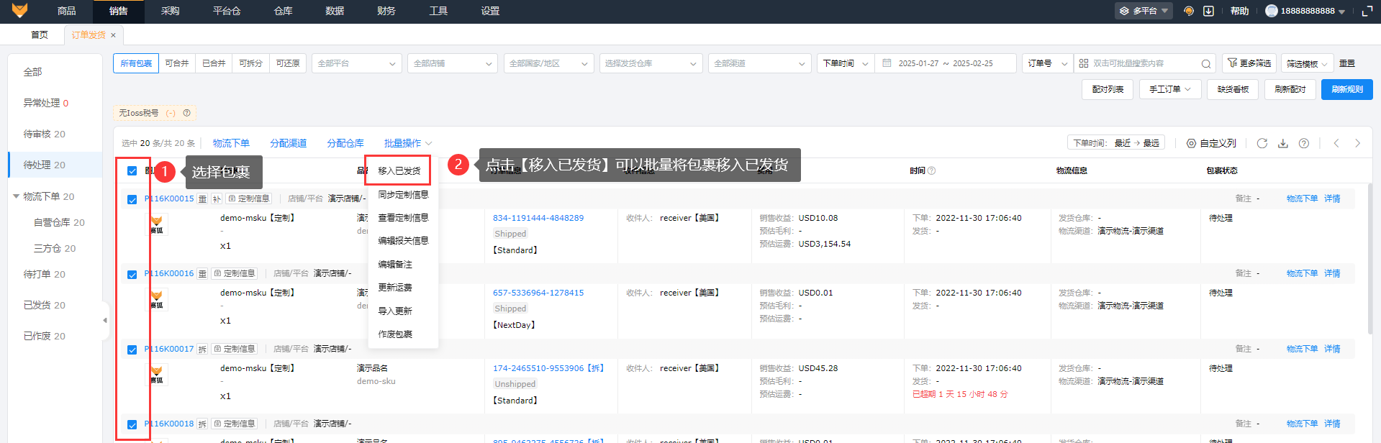The width and height of the screenshot is (1381, 443).
Task: Open the 仓库 main menu
Action: [x=283, y=11]
